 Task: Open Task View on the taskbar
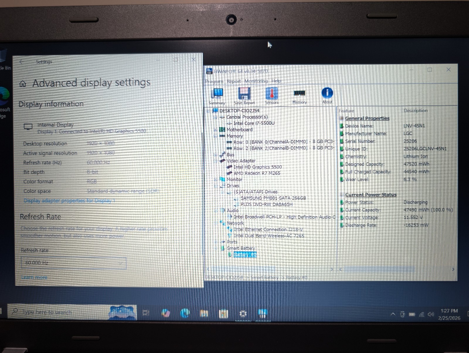pyautogui.click(x=146, y=313)
